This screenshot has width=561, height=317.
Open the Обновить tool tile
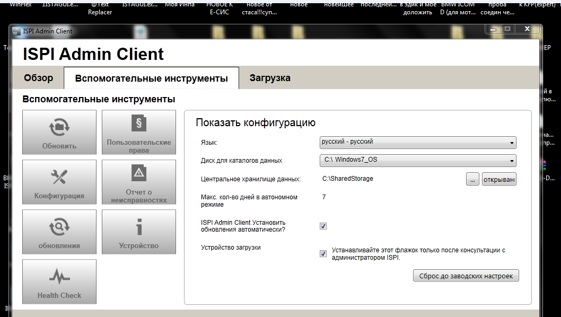click(59, 132)
